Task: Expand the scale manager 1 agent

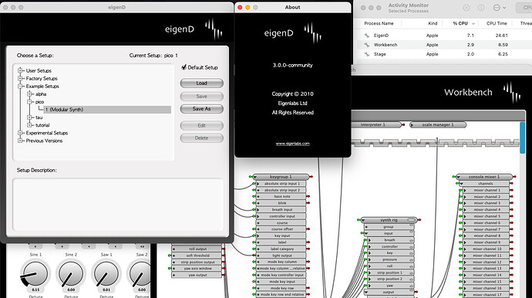Action: (412, 125)
